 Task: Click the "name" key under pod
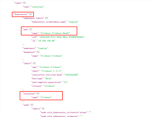pos(35,33)
